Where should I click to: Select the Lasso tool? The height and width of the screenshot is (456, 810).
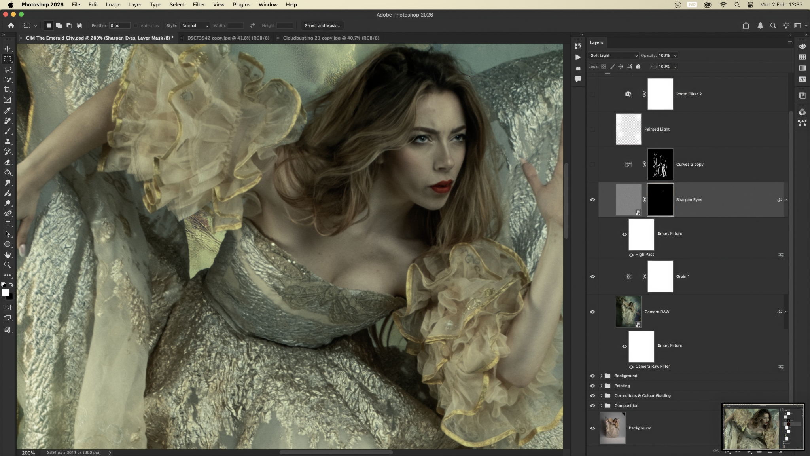(8, 69)
